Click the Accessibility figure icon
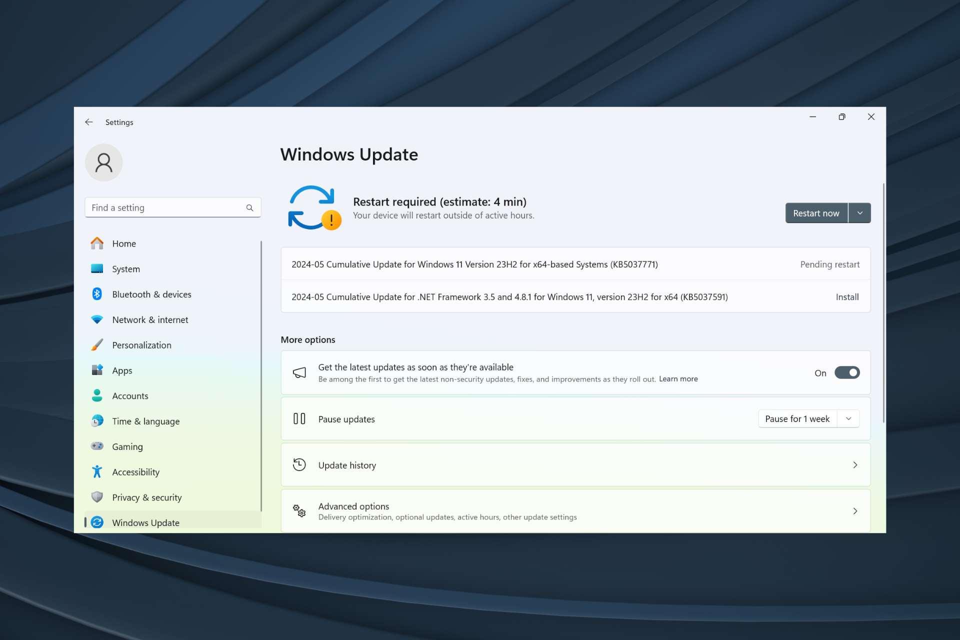 click(x=97, y=471)
